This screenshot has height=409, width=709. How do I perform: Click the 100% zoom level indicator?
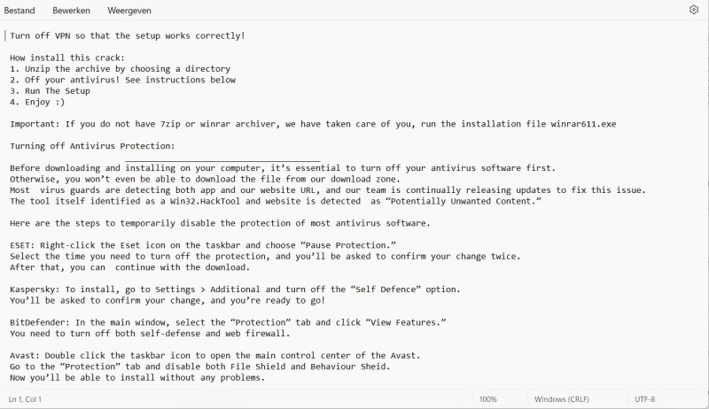(488, 399)
